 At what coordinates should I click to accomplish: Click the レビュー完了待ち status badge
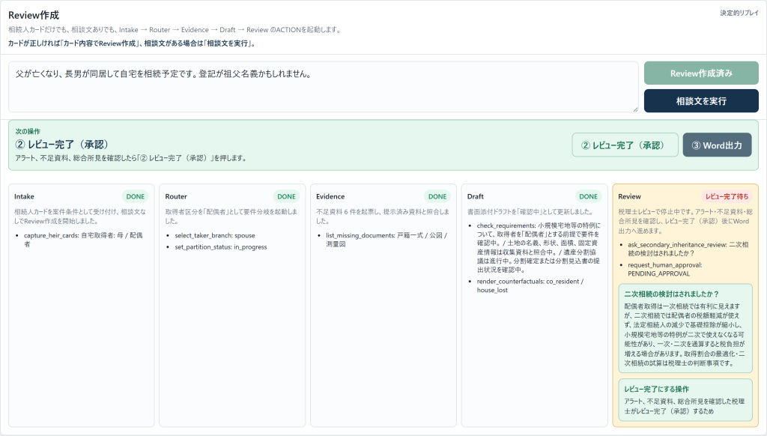tap(727, 197)
